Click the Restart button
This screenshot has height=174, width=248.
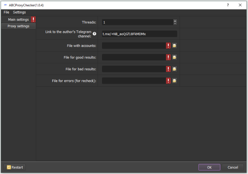(x=15, y=167)
